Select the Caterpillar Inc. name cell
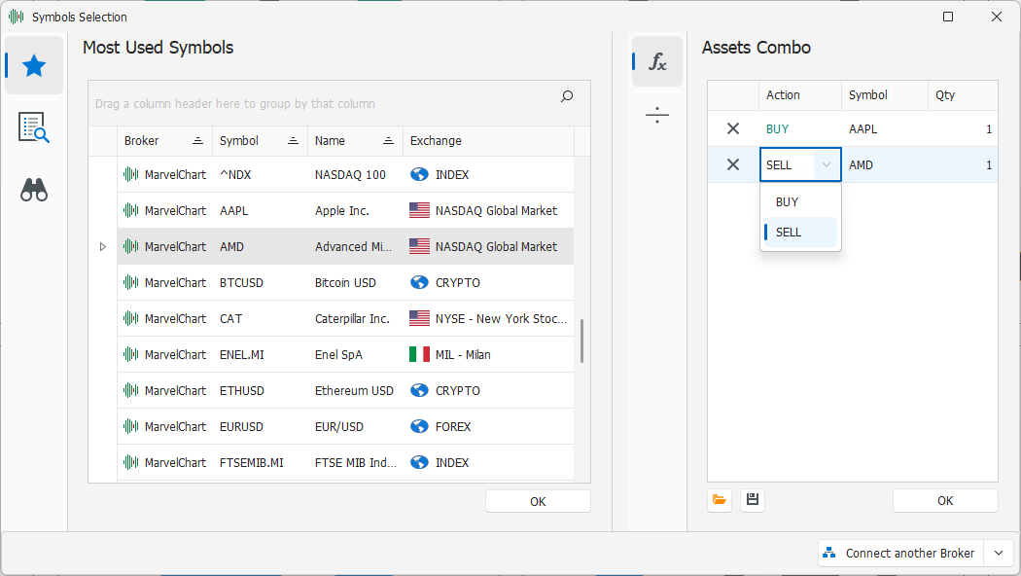1021x576 pixels. click(x=356, y=318)
